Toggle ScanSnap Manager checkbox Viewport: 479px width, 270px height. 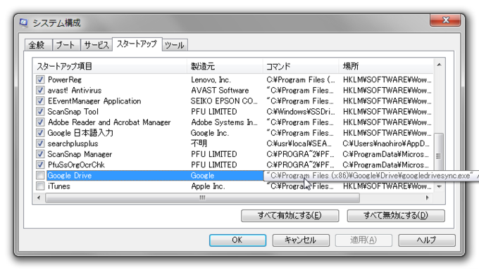(40, 154)
